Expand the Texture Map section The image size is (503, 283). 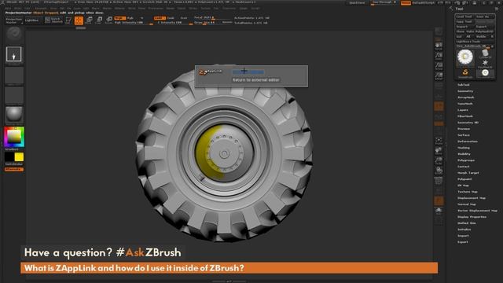click(468, 192)
